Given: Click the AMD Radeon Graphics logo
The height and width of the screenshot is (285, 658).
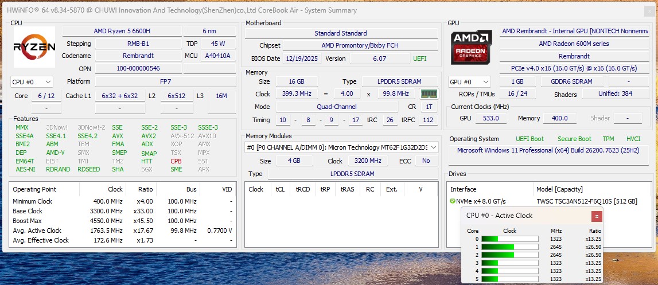Looking at the screenshot, I should pyautogui.click(x=472, y=47).
